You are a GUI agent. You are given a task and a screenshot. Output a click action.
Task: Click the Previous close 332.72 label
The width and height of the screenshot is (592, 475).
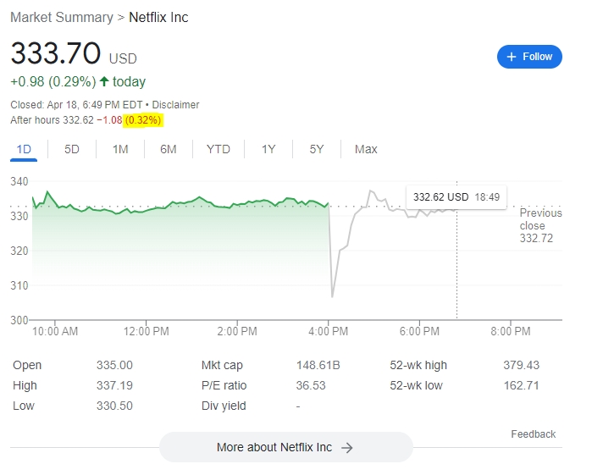[x=540, y=225]
